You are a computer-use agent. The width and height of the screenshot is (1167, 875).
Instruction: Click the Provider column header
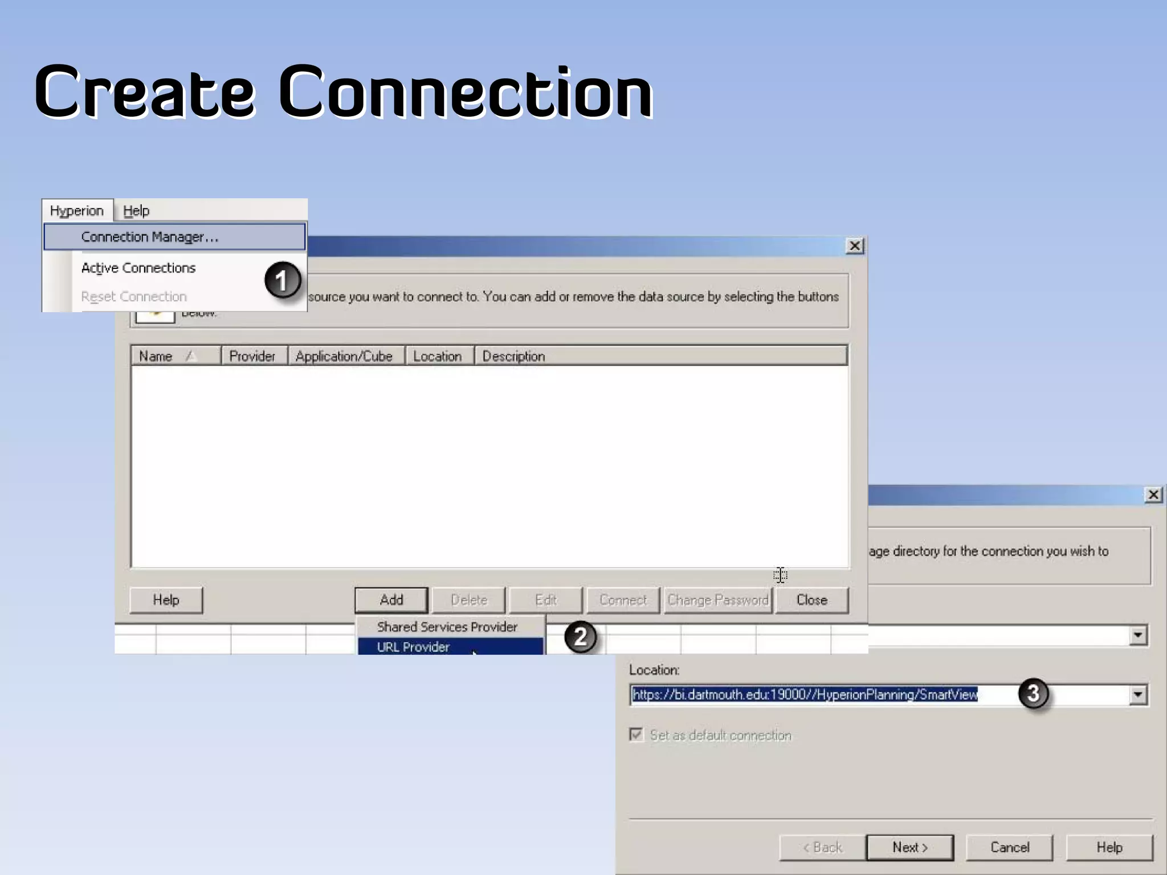(254, 356)
